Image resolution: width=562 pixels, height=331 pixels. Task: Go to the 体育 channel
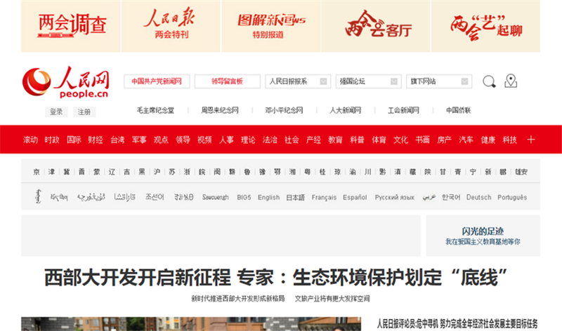click(x=379, y=140)
